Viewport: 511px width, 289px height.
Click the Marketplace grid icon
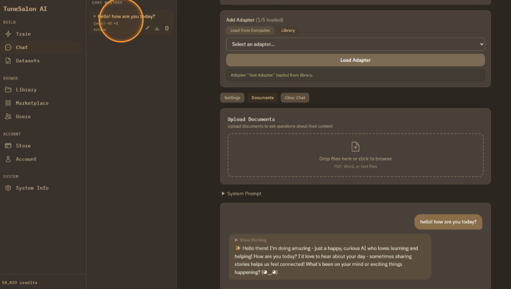point(8,103)
